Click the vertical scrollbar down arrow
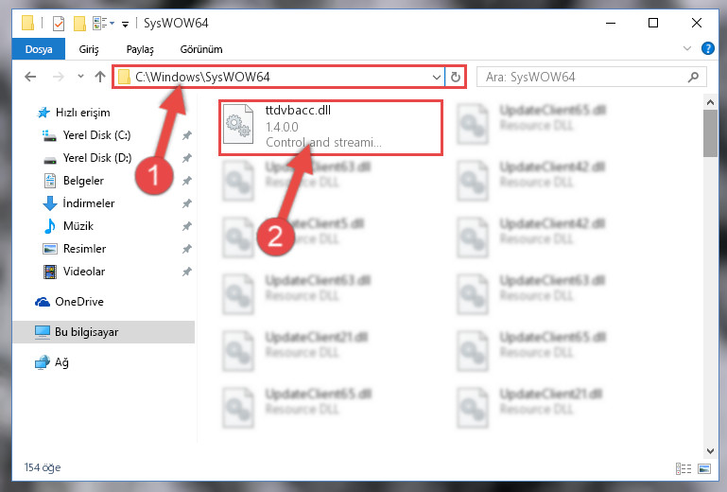This screenshot has width=727, height=492. point(710,450)
